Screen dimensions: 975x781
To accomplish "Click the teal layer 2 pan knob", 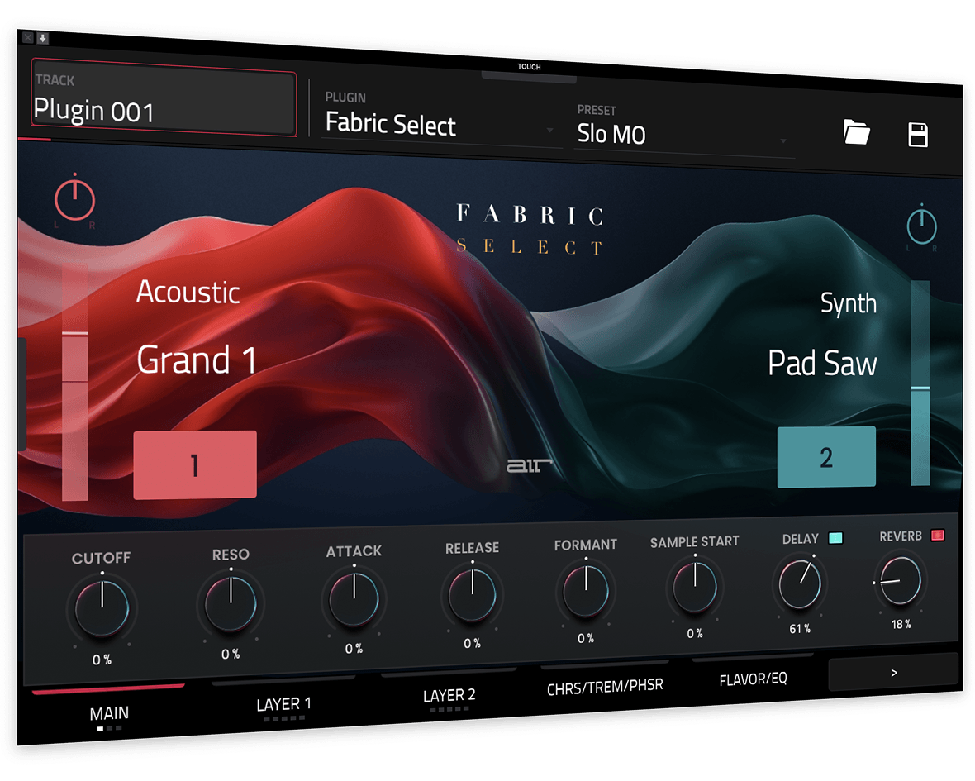I will point(921,226).
